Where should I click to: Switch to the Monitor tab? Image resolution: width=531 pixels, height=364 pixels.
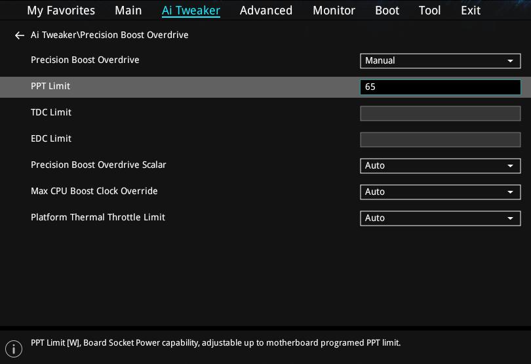coord(334,10)
